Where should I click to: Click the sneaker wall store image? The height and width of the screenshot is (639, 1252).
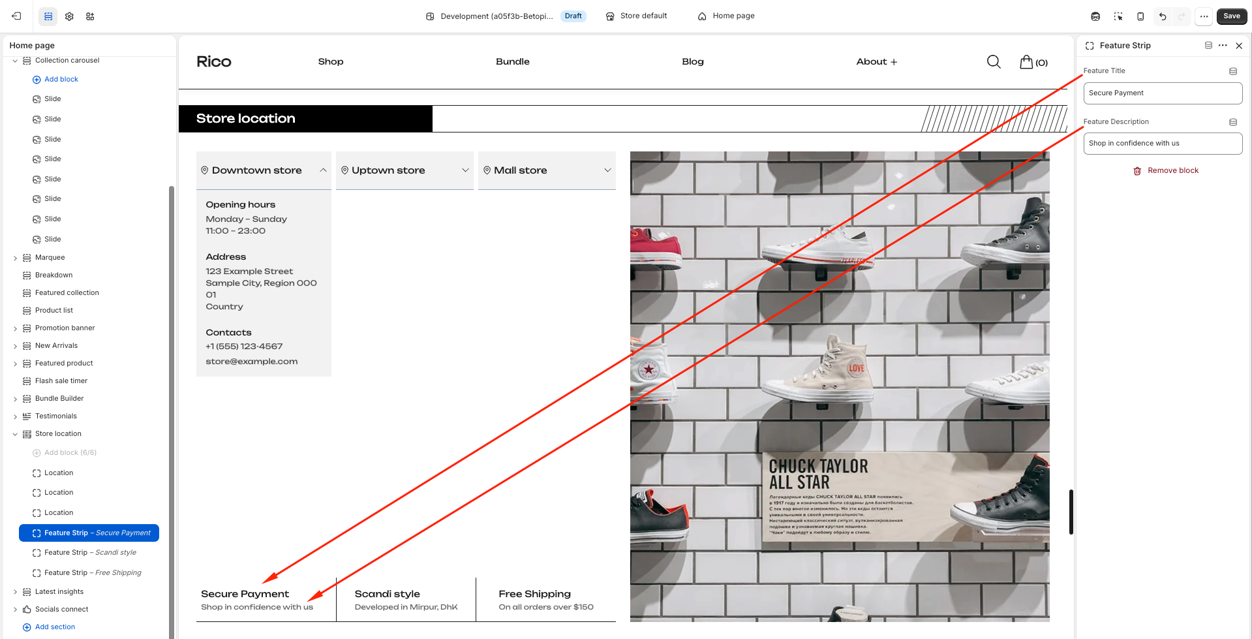pyautogui.click(x=840, y=386)
